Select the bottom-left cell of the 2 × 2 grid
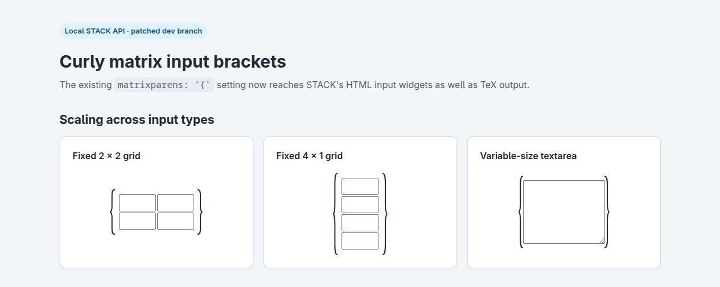The image size is (720, 287). coord(137,221)
